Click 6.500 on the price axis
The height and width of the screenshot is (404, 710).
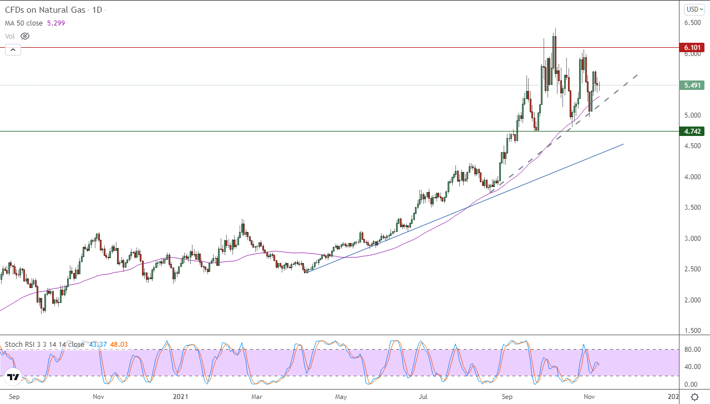[x=692, y=23]
